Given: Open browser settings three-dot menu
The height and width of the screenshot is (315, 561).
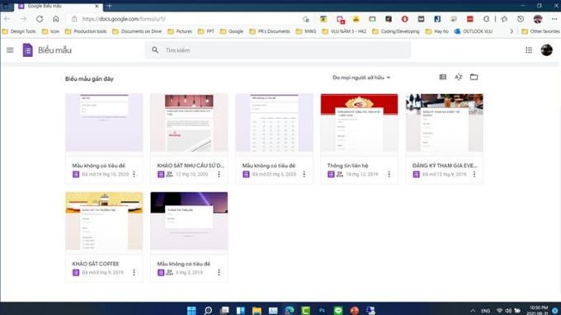Looking at the screenshot, I should (554, 19).
